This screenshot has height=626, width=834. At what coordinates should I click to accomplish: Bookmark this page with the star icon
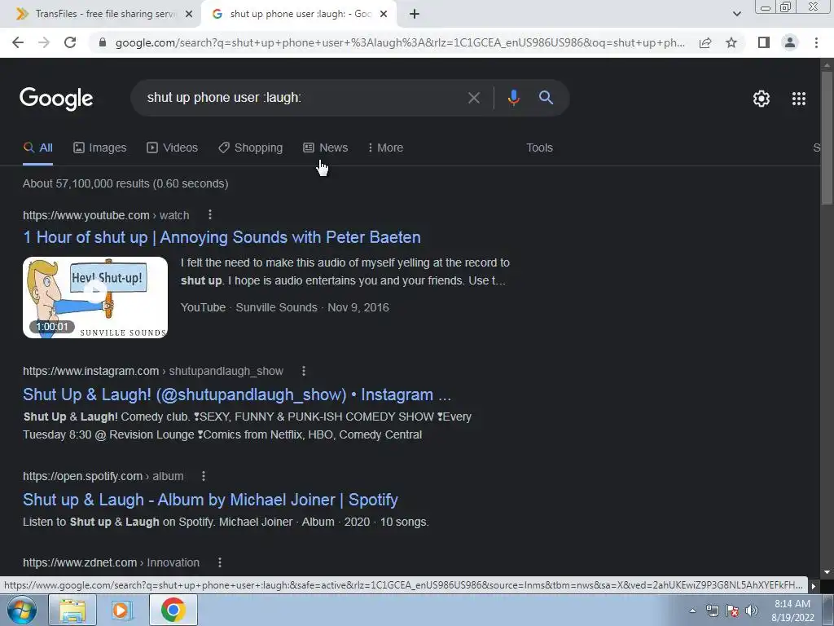tap(731, 42)
